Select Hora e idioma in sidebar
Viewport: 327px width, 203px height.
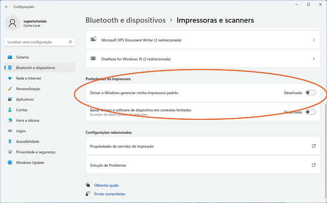click(28, 120)
